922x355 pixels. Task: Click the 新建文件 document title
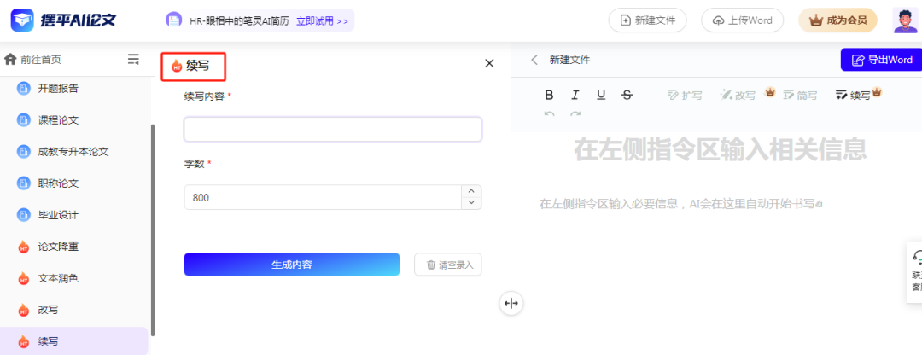(x=569, y=60)
